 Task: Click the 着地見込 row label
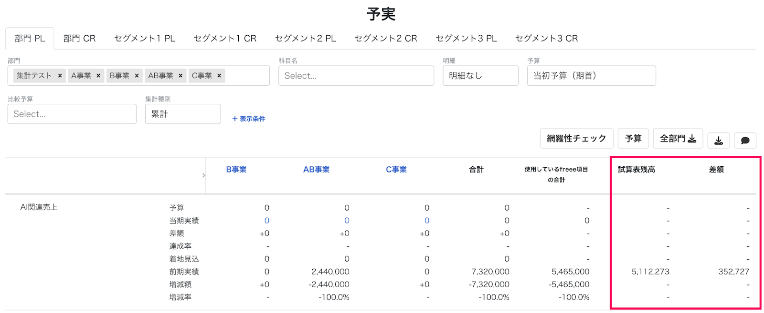184,259
